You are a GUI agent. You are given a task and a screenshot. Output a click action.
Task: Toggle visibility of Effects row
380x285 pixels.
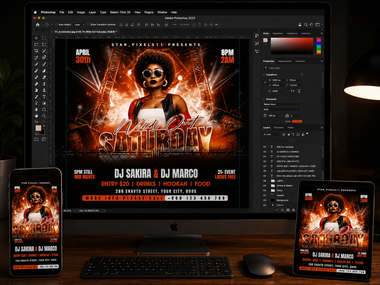(x=265, y=205)
